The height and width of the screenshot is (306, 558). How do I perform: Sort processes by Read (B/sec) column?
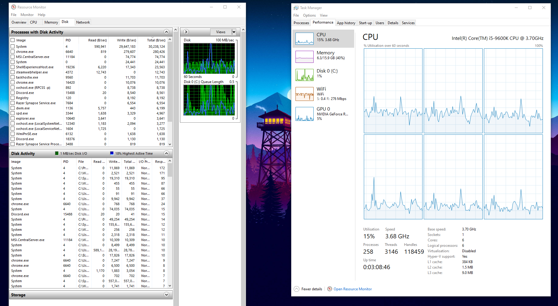click(93, 40)
